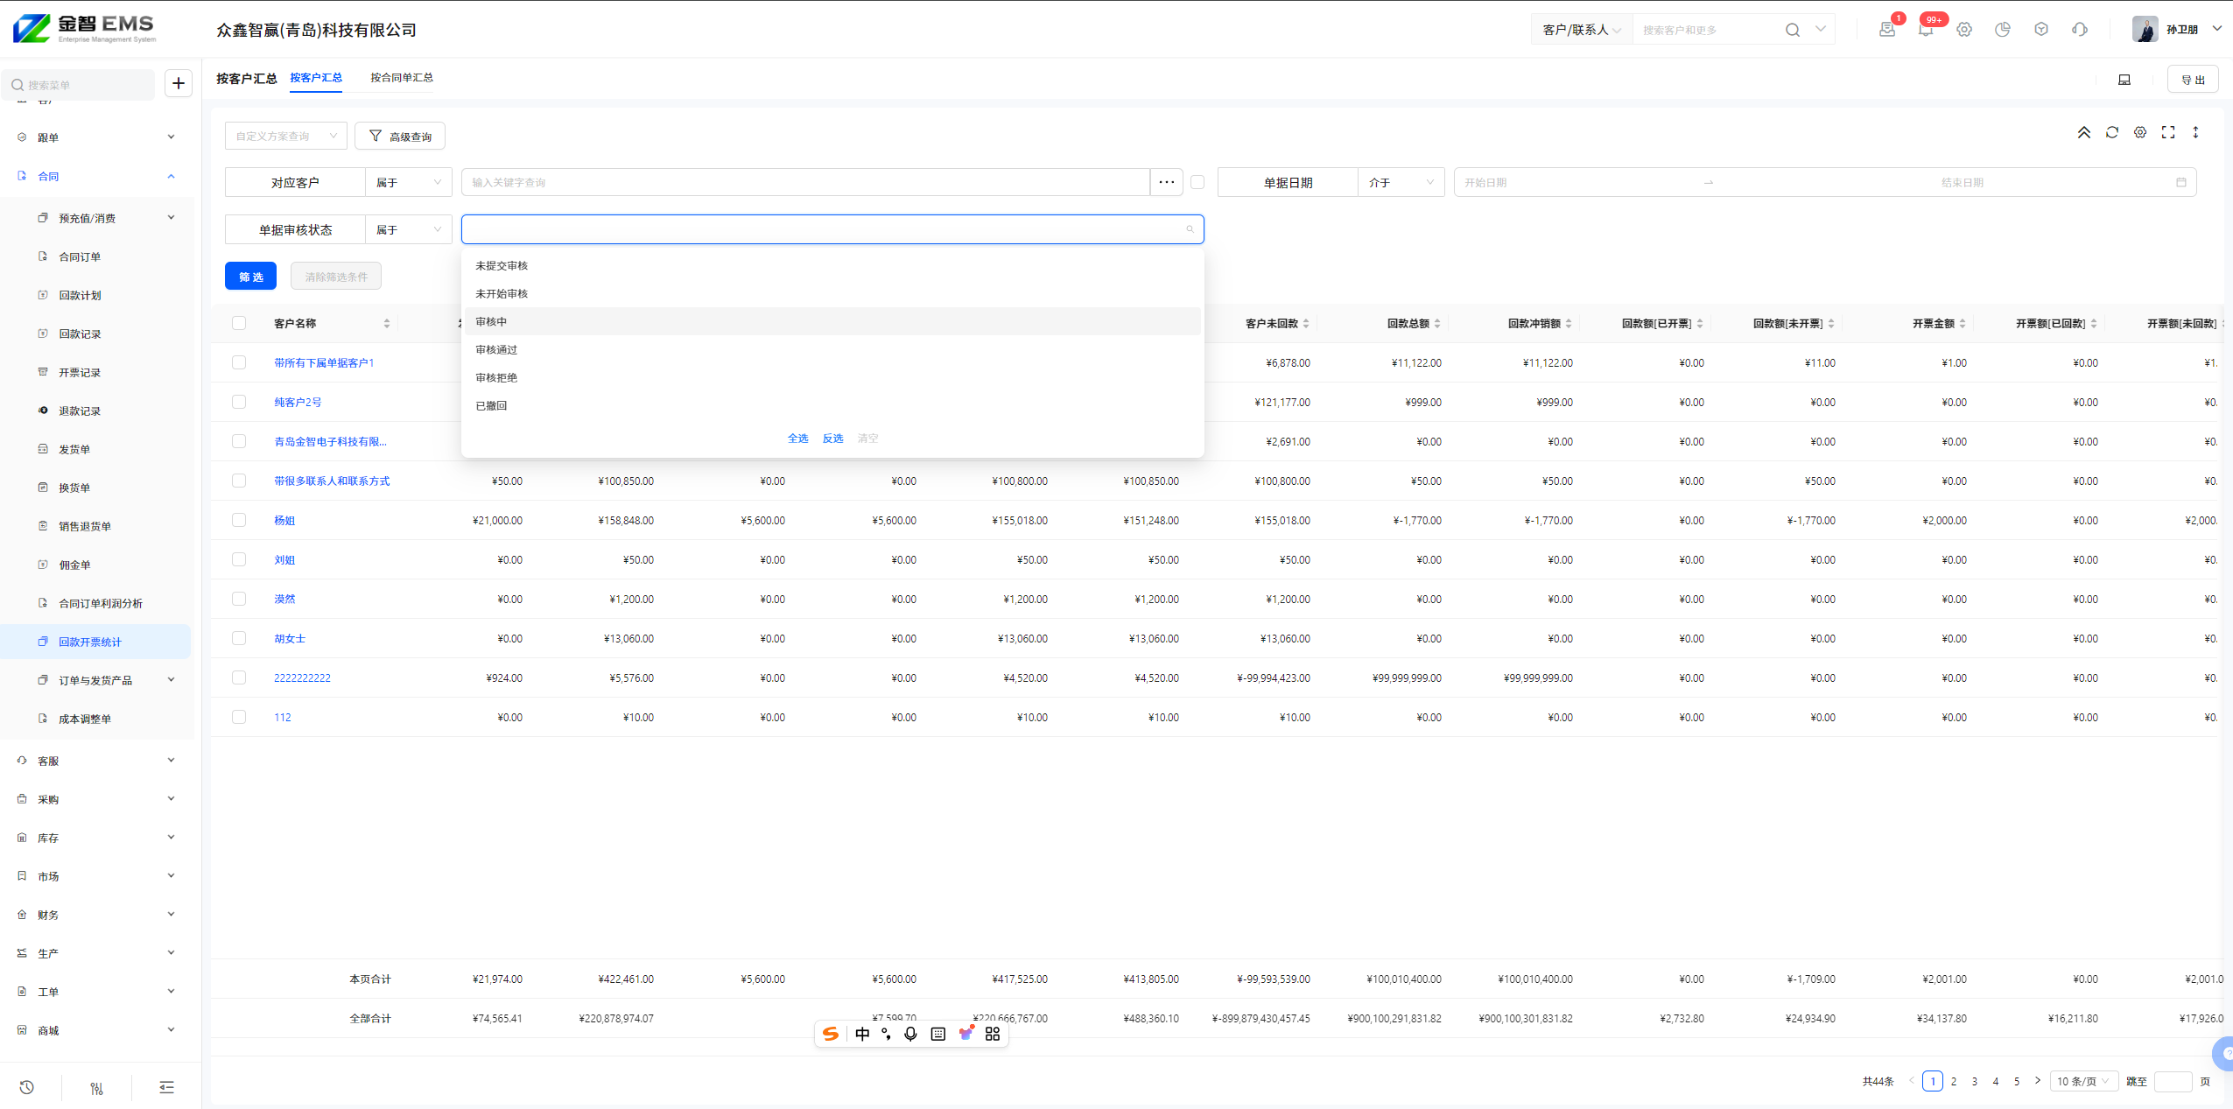Open the history clock icon at the sidebar bottom
This screenshot has height=1109, width=2233.
pyautogui.click(x=27, y=1087)
